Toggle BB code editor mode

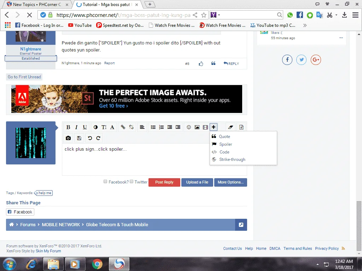241,127
